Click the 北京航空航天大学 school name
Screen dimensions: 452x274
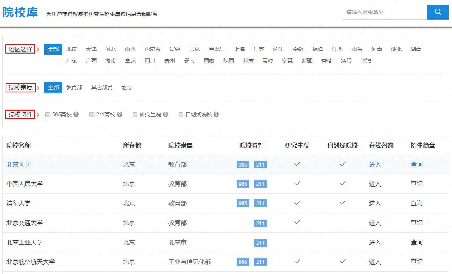[x=31, y=262]
